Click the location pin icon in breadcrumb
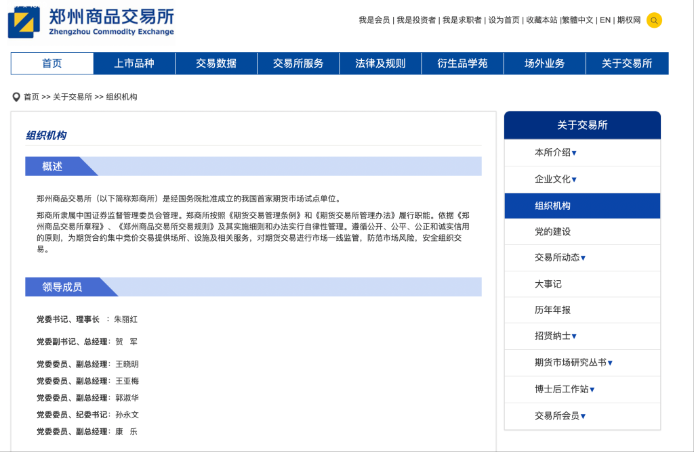694x452 pixels. point(16,97)
